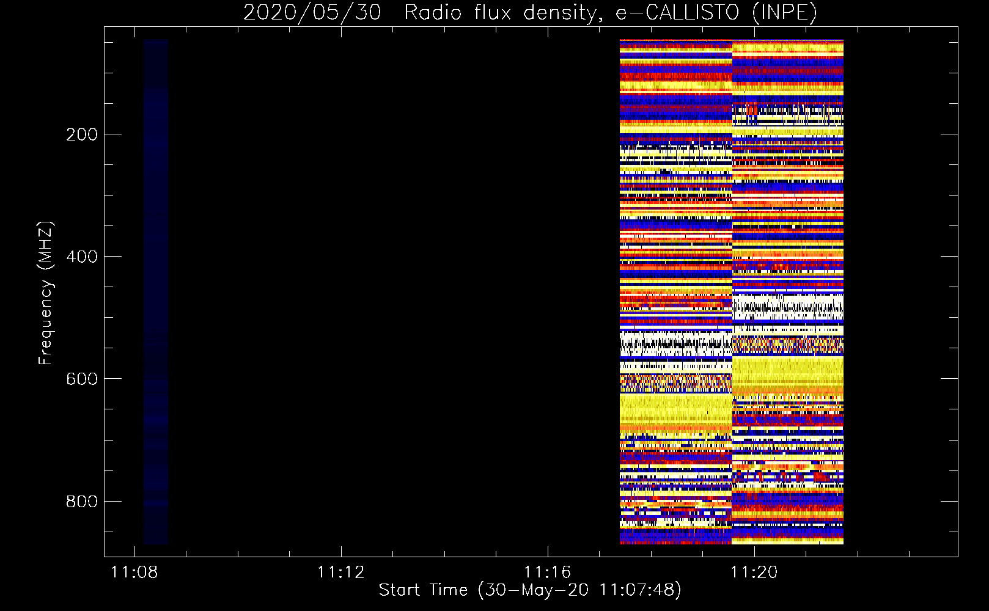Click the 11:16 time tick label
The width and height of the screenshot is (989, 611).
coord(548,572)
